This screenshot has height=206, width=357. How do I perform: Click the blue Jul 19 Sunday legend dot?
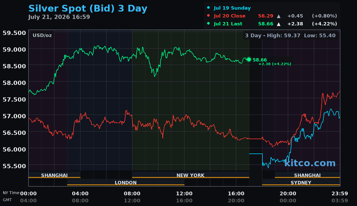pyautogui.click(x=209, y=8)
